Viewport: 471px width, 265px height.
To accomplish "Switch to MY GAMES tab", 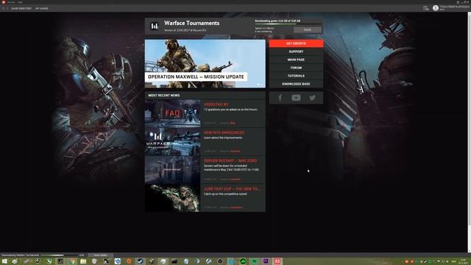I will [x=42, y=8].
